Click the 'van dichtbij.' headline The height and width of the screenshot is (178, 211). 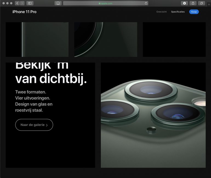tap(51, 79)
